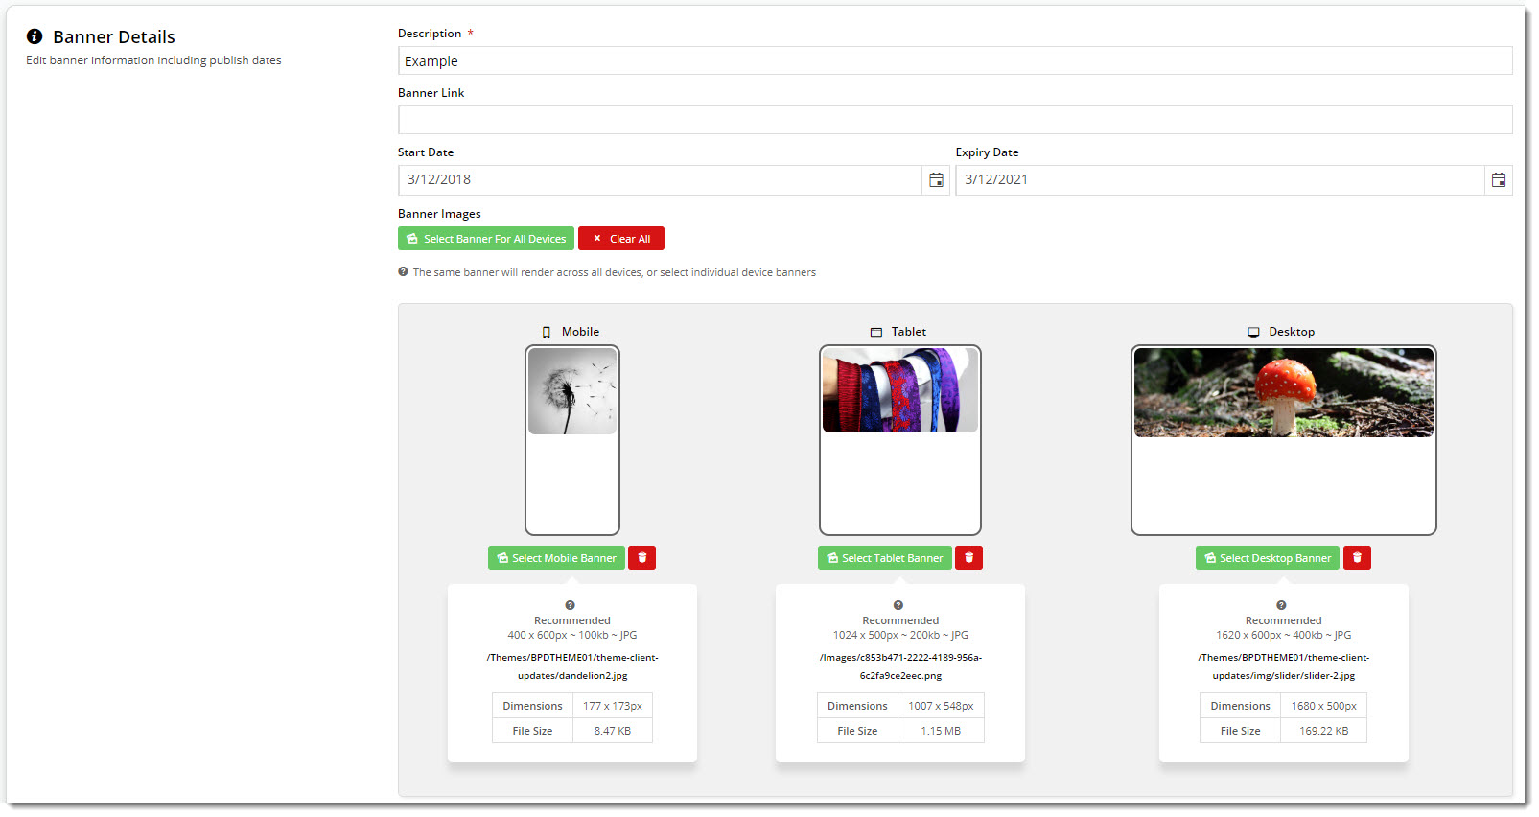The width and height of the screenshot is (1539, 817).
Task: Delete the desktop banner with trash icon
Action: (x=1357, y=558)
